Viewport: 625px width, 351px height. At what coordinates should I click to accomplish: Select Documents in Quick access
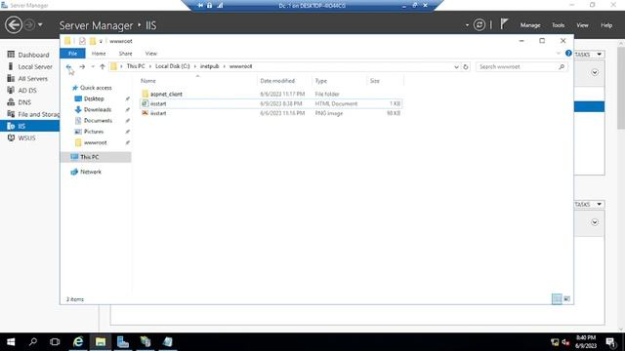tap(98, 121)
